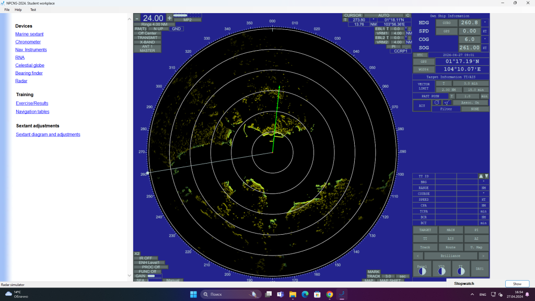Click Windows taskbar search field

[x=230, y=294]
